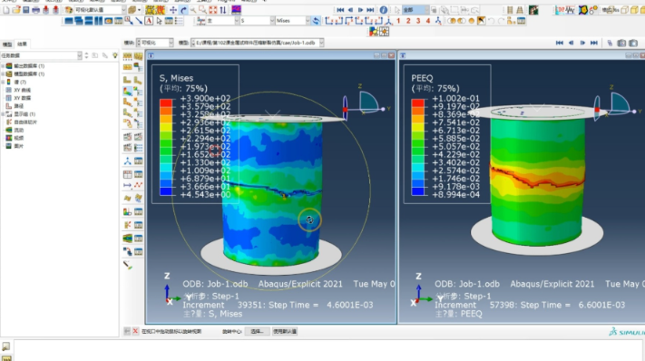Select the Rotate view tool
This screenshot has height=361, width=645.
tap(183, 10)
